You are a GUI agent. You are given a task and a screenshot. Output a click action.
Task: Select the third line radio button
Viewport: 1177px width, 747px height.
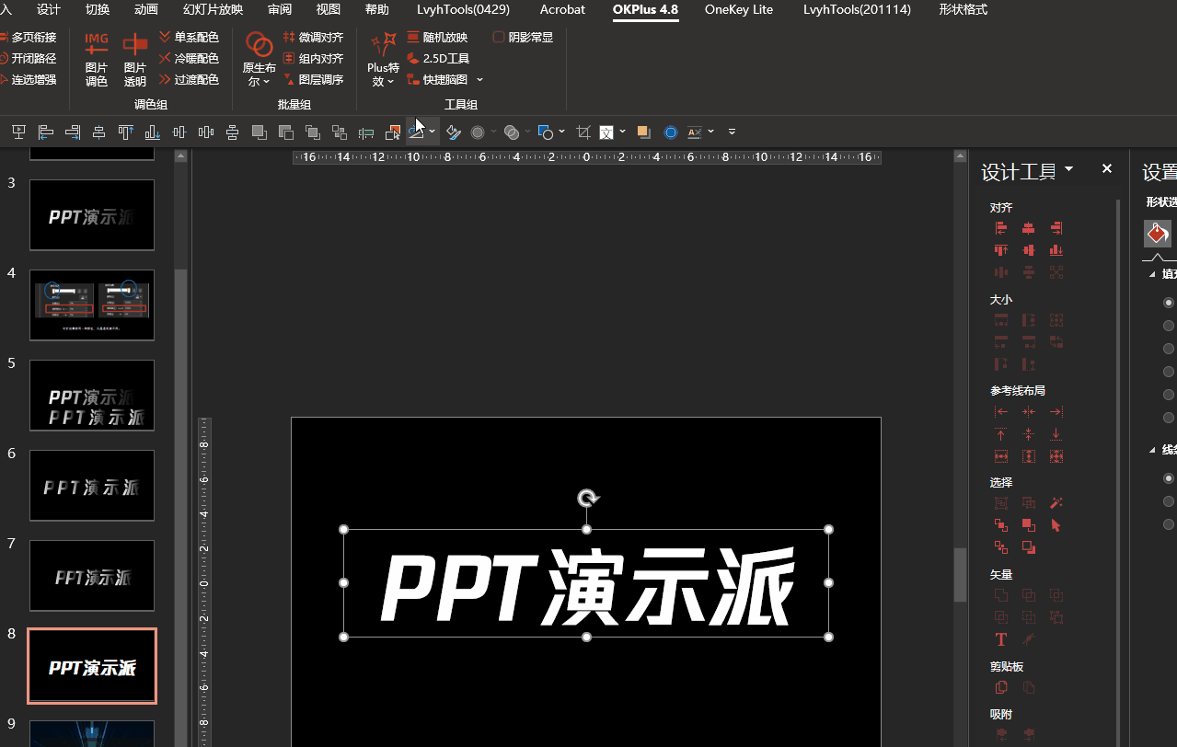(1169, 524)
